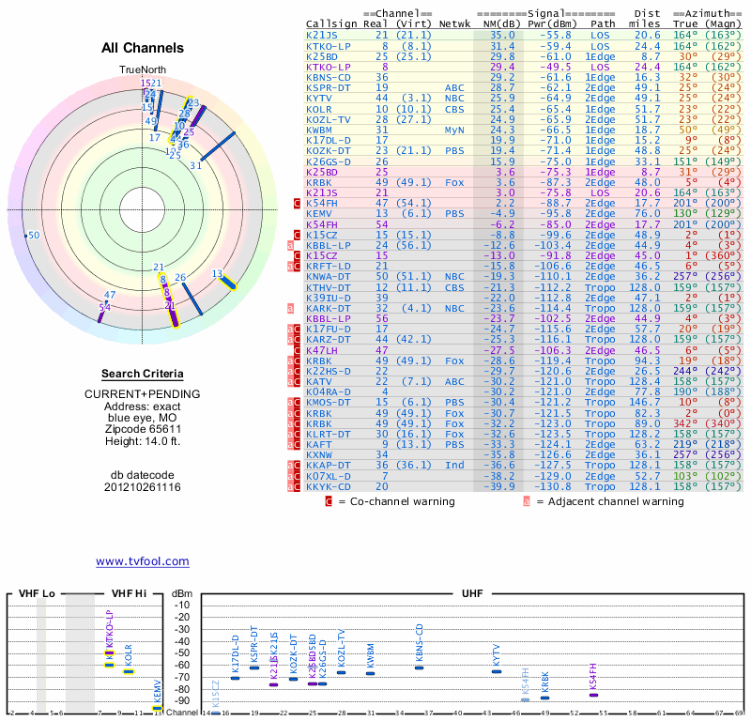751x721 pixels.
Task: Click the TrueNorth label above radar plot
Action: click(x=143, y=70)
